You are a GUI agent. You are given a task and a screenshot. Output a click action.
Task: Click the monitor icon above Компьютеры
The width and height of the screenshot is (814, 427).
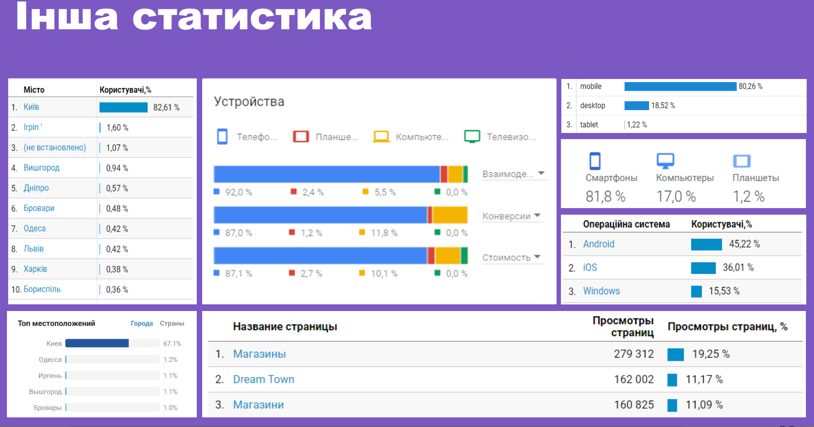tap(665, 161)
